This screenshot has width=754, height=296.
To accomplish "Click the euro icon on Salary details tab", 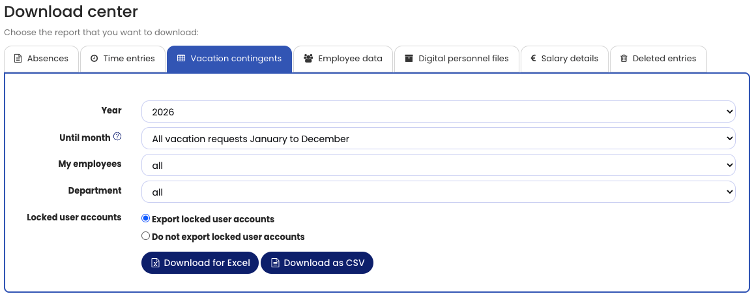I will [x=533, y=59].
